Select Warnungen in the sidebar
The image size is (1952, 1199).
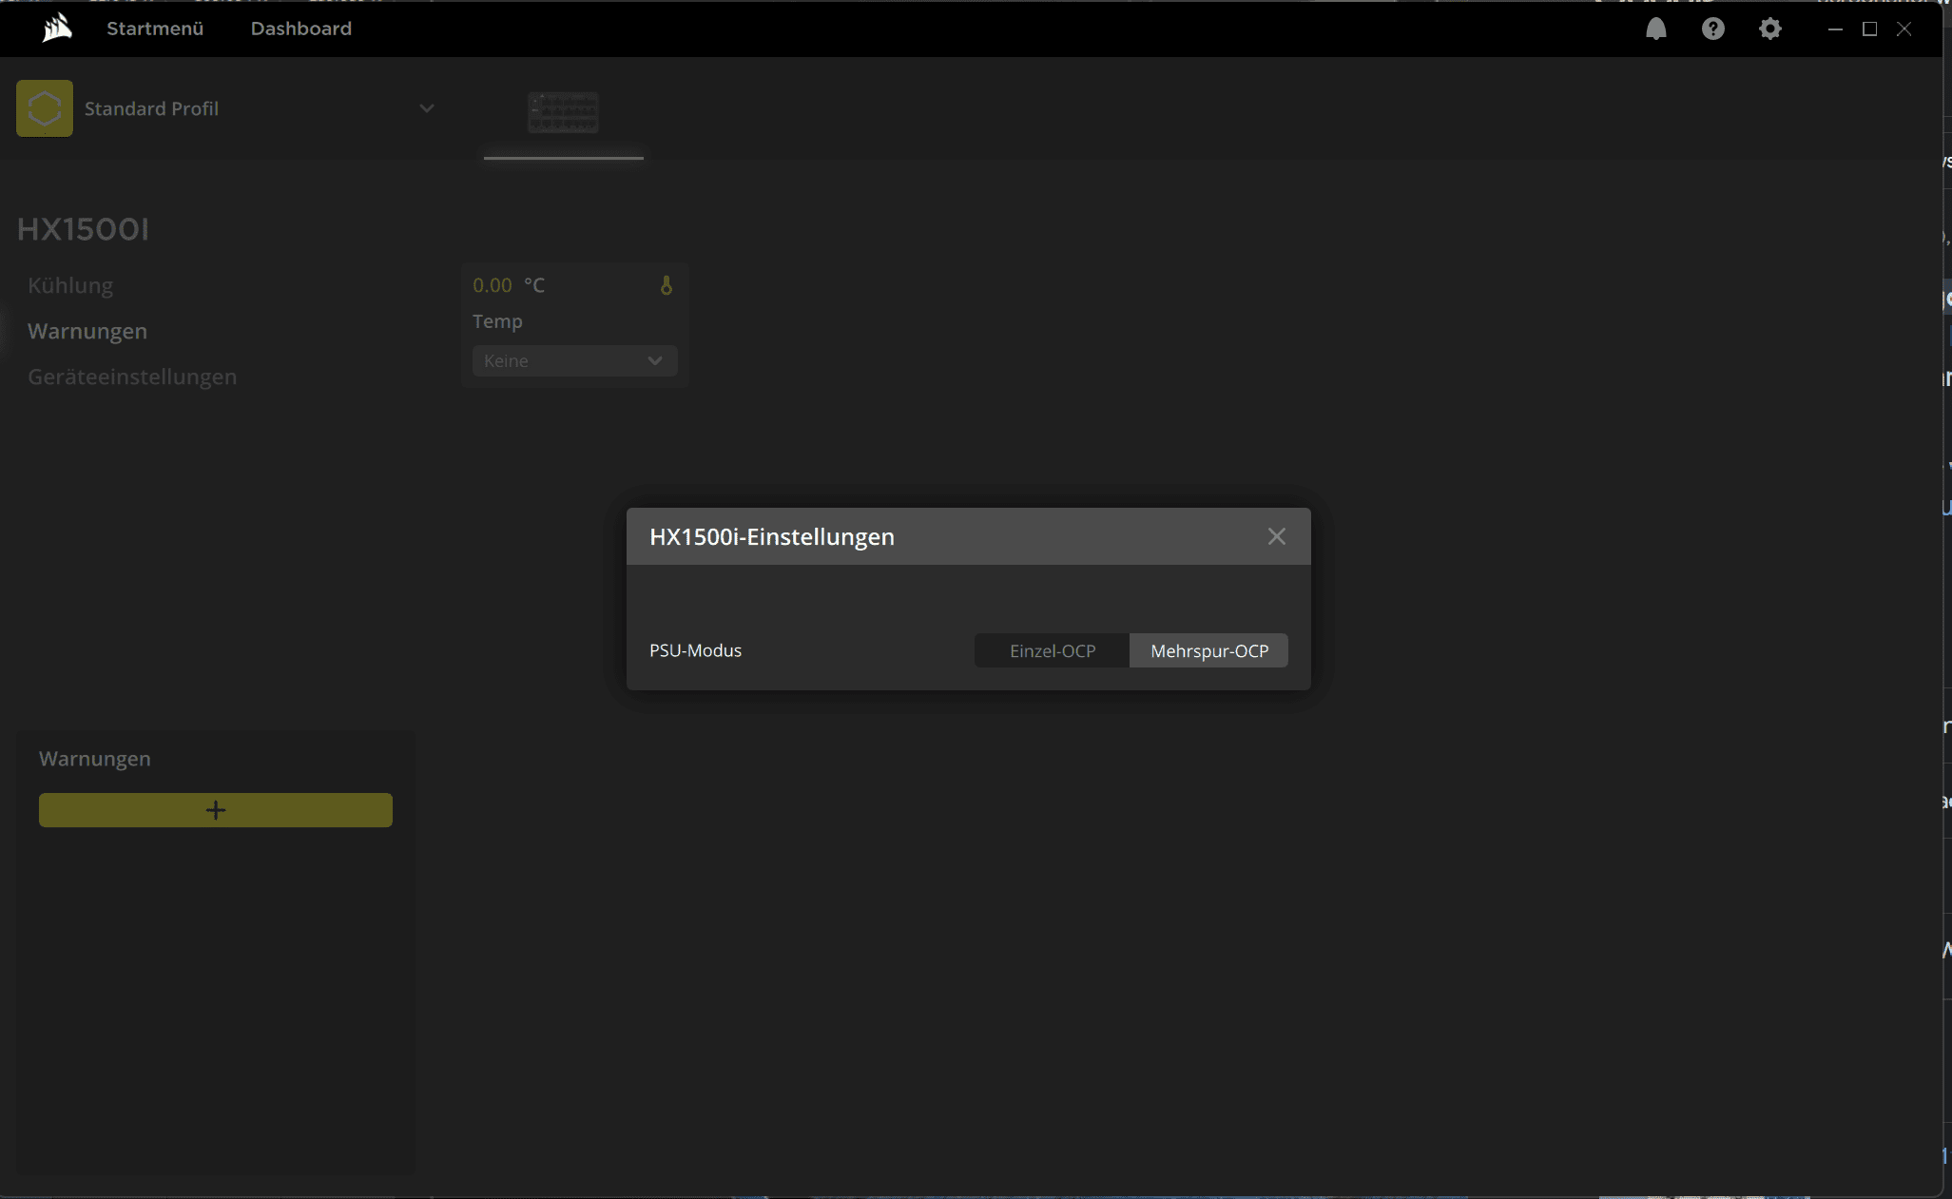(87, 331)
